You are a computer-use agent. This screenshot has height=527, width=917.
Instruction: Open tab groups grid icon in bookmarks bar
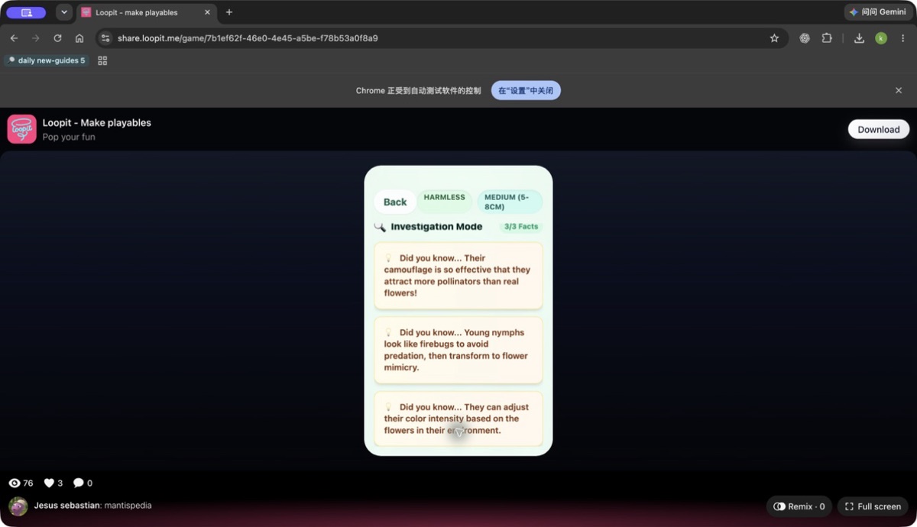tap(102, 60)
